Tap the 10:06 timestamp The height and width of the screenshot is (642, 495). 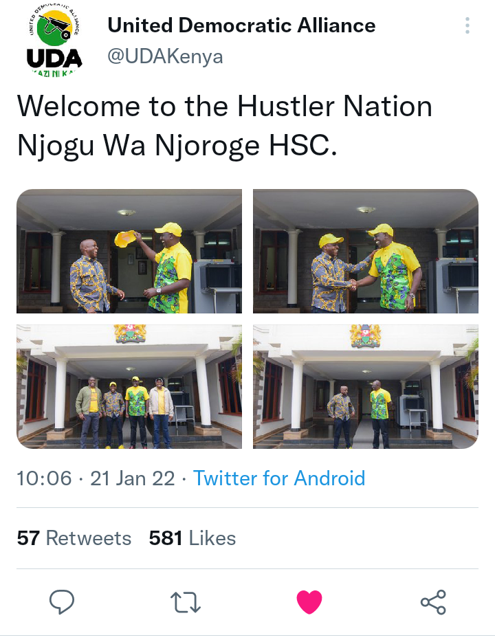[44, 478]
